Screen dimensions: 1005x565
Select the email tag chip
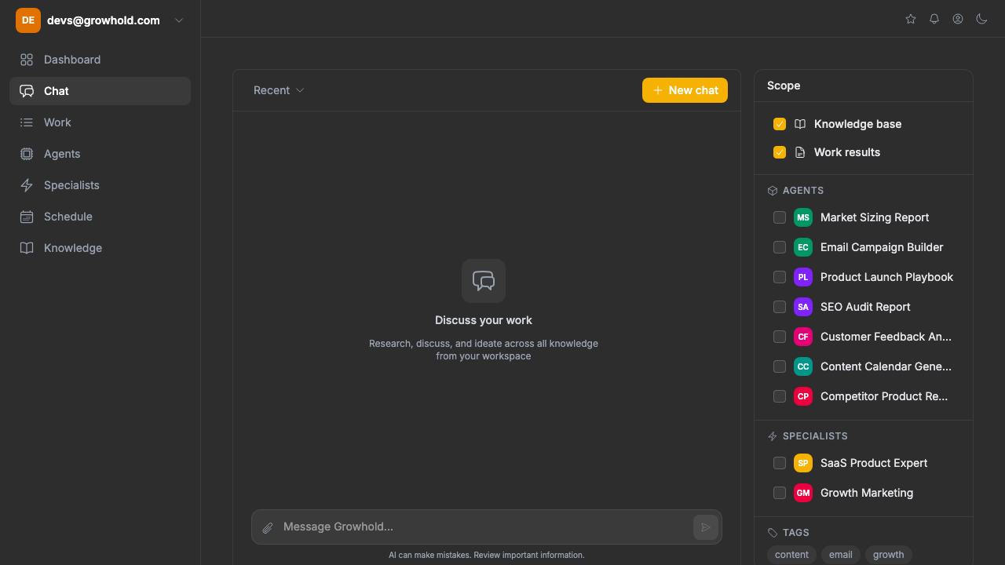click(x=840, y=554)
